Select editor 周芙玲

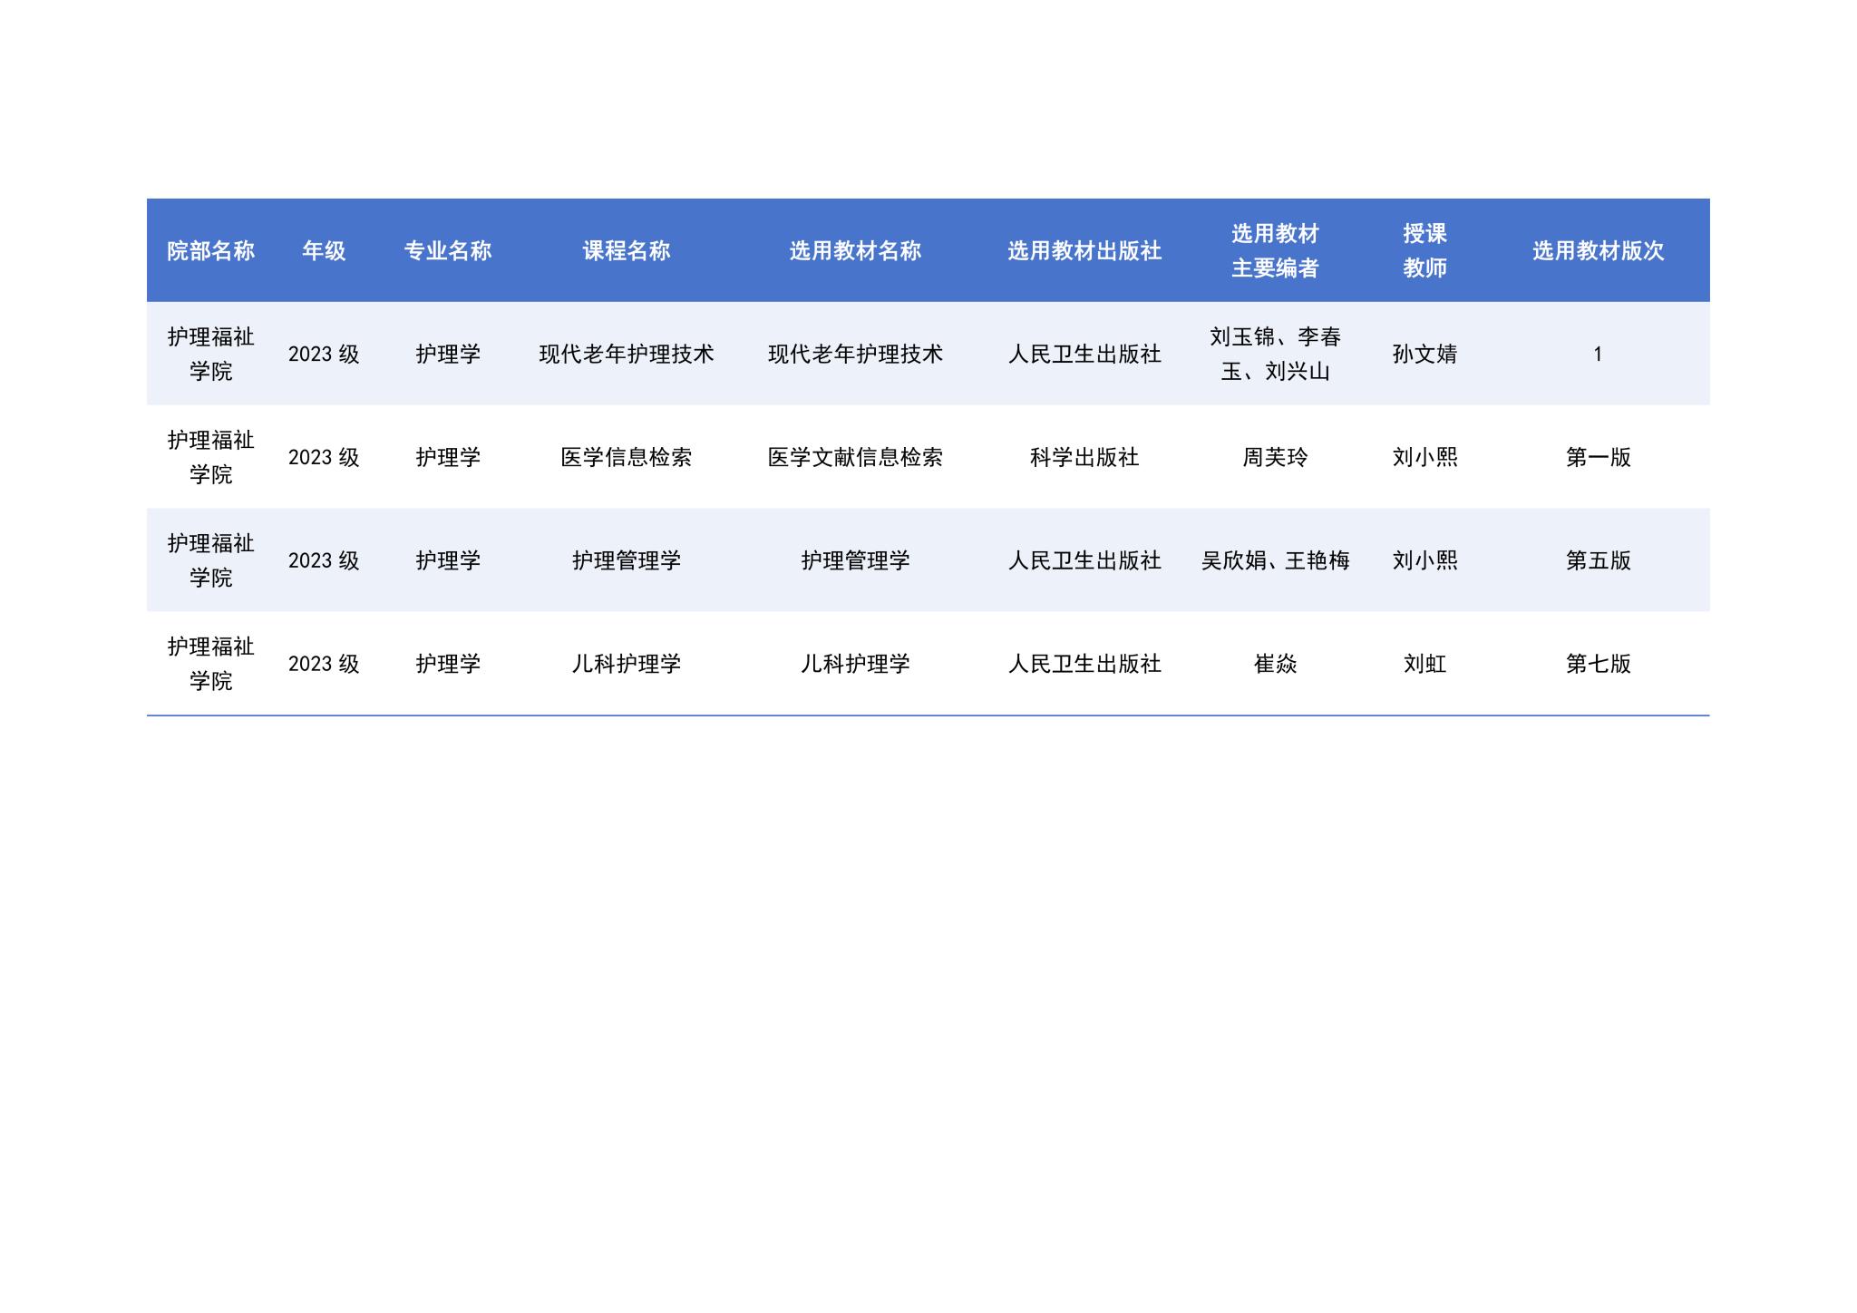(x=1275, y=458)
